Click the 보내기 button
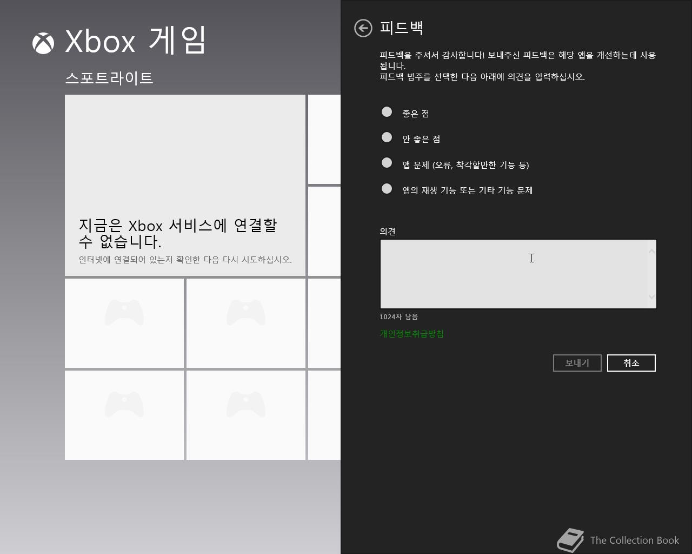This screenshot has height=554, width=692. tap(577, 363)
